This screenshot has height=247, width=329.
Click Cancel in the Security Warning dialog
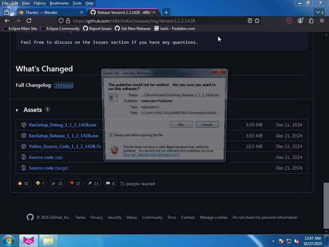point(207,124)
